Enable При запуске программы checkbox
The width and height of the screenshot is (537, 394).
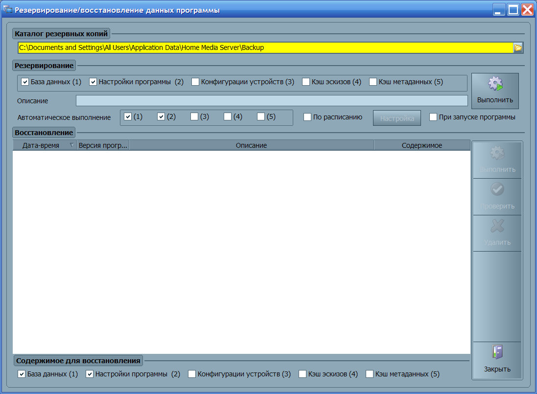coord(433,117)
